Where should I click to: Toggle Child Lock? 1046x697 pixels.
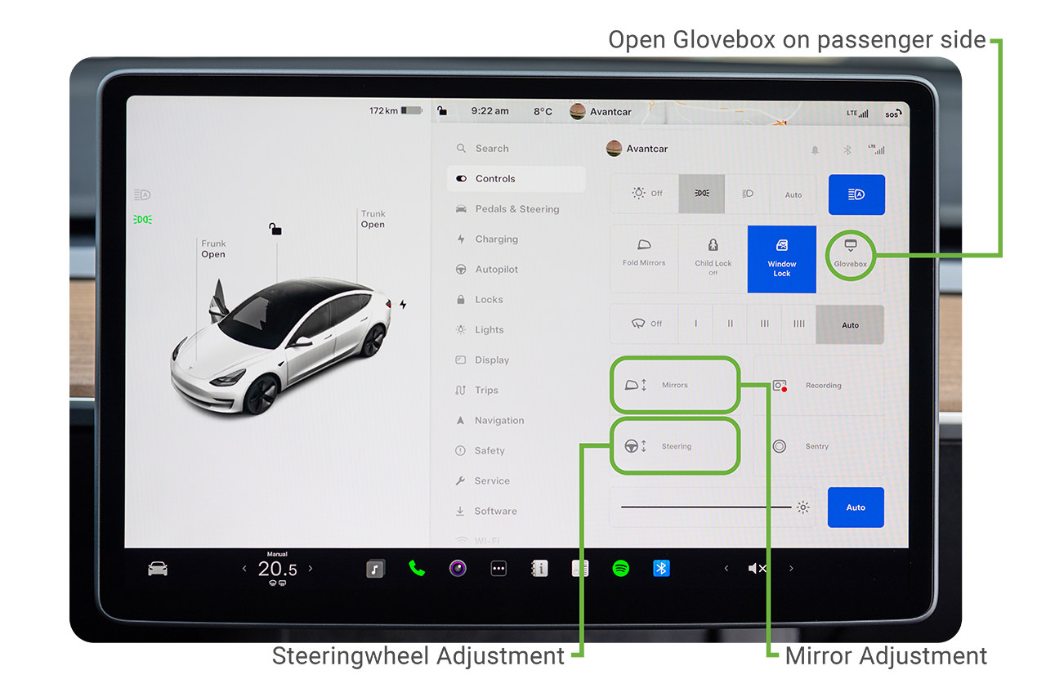click(x=713, y=259)
